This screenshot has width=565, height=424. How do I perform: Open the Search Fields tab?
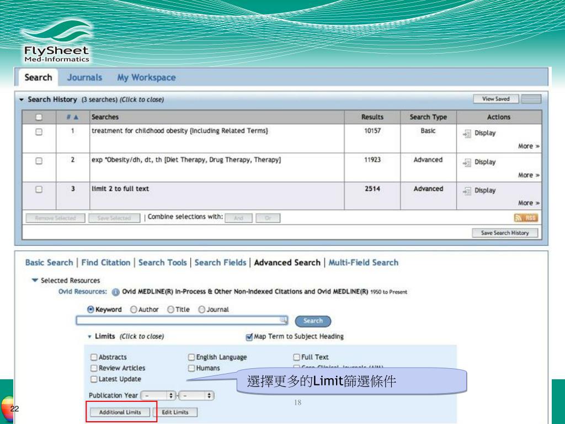click(x=220, y=262)
